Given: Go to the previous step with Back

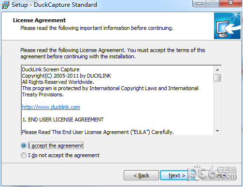Looking at the screenshot, I should pos(141,175).
